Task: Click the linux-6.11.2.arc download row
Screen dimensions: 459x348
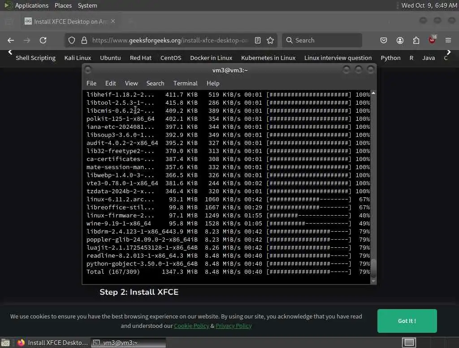Action: (228, 199)
